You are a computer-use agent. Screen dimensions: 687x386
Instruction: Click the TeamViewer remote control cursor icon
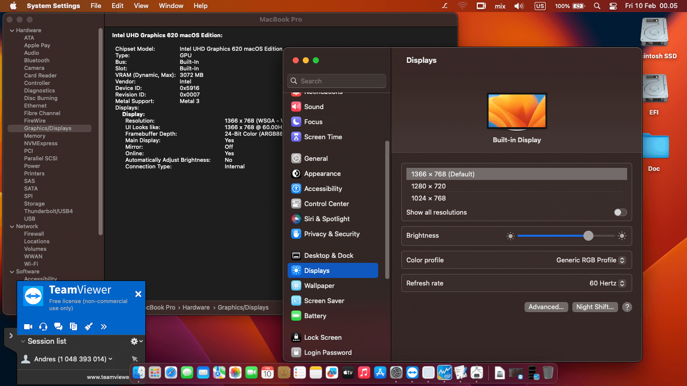pos(135,359)
